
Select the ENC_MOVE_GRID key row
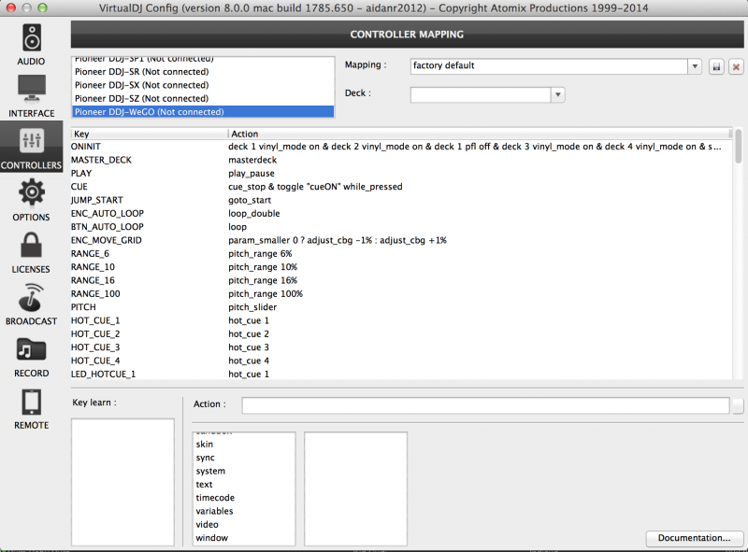tap(401, 240)
